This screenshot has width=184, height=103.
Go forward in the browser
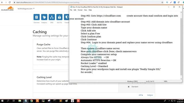(6, 2)
